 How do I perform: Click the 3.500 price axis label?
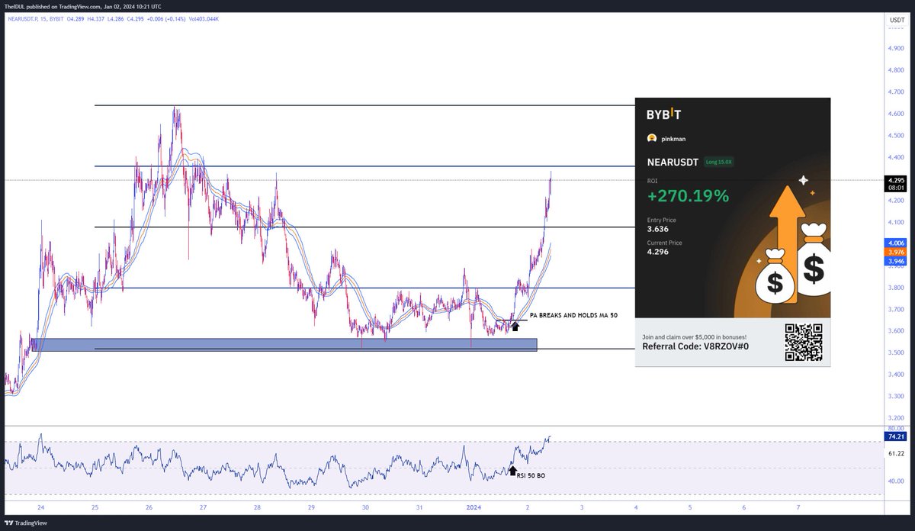[x=896, y=353]
